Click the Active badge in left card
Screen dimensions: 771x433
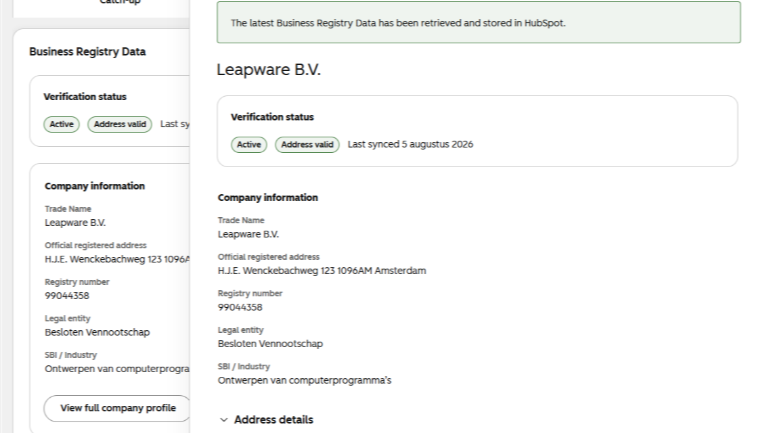62,124
